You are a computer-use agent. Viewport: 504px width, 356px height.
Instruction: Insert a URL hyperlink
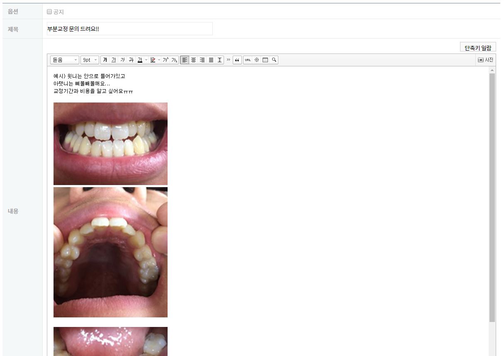[248, 60]
